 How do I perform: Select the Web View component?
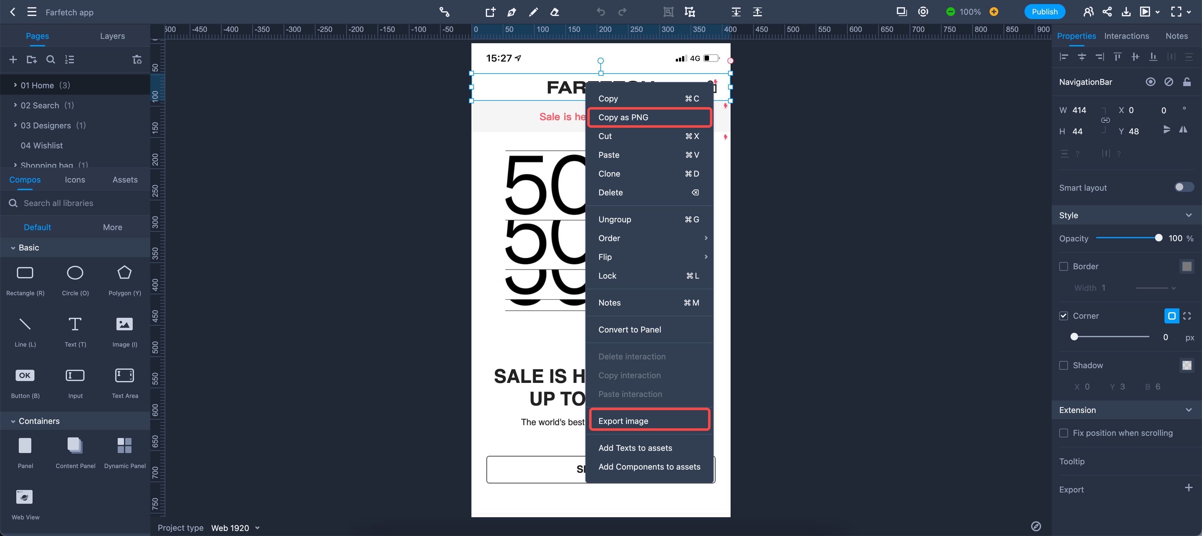coord(25,505)
